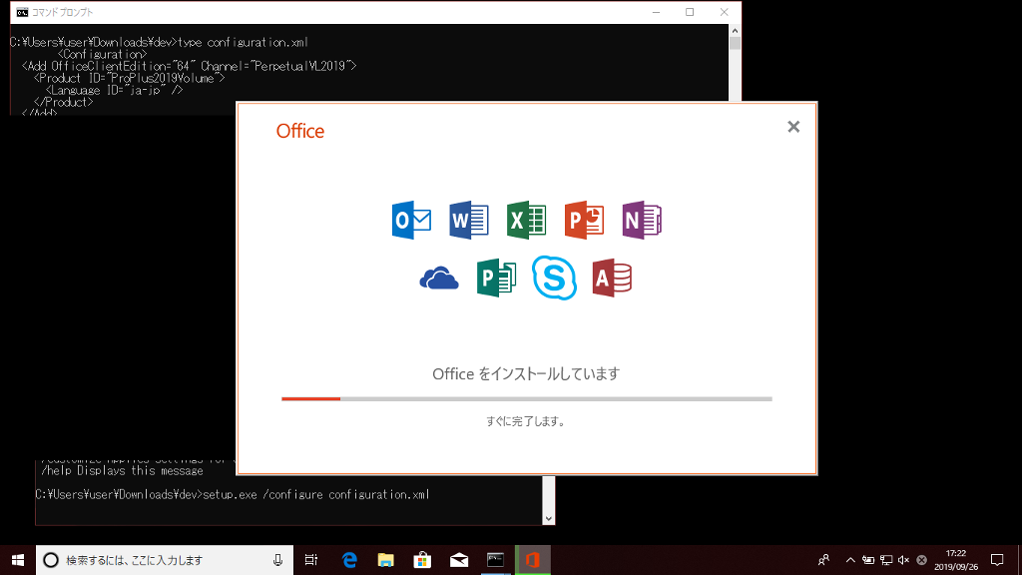Click the PowerPoint icon in Office installer

pos(584,221)
